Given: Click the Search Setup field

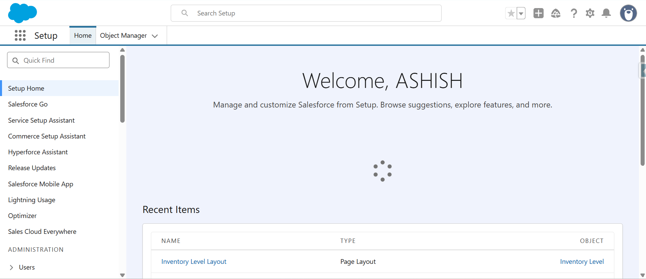Looking at the screenshot, I should coord(306,13).
